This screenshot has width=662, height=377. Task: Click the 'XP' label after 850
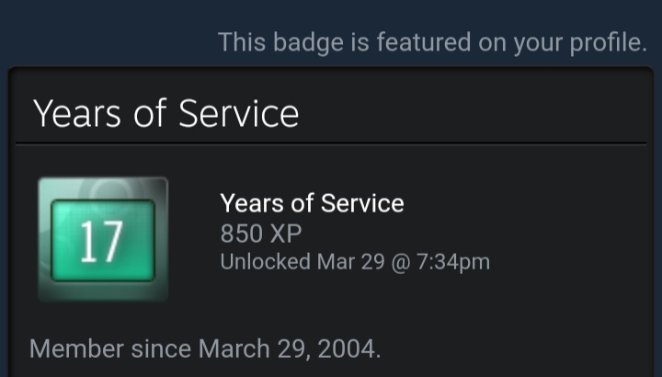click(x=285, y=233)
